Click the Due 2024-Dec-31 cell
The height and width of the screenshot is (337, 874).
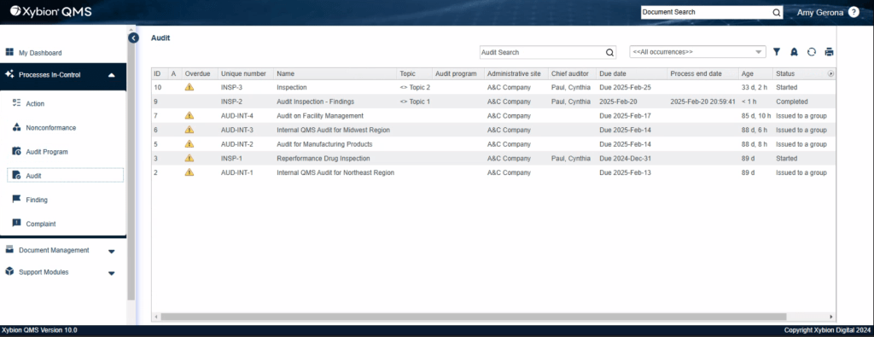(x=625, y=158)
